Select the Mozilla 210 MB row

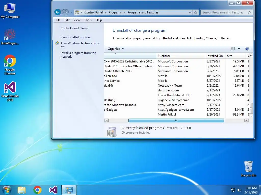176,76
